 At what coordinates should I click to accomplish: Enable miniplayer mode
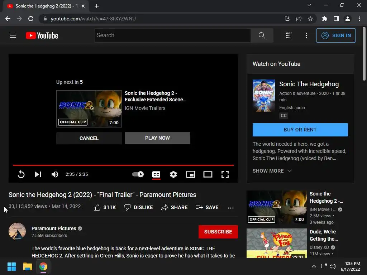pyautogui.click(x=191, y=174)
